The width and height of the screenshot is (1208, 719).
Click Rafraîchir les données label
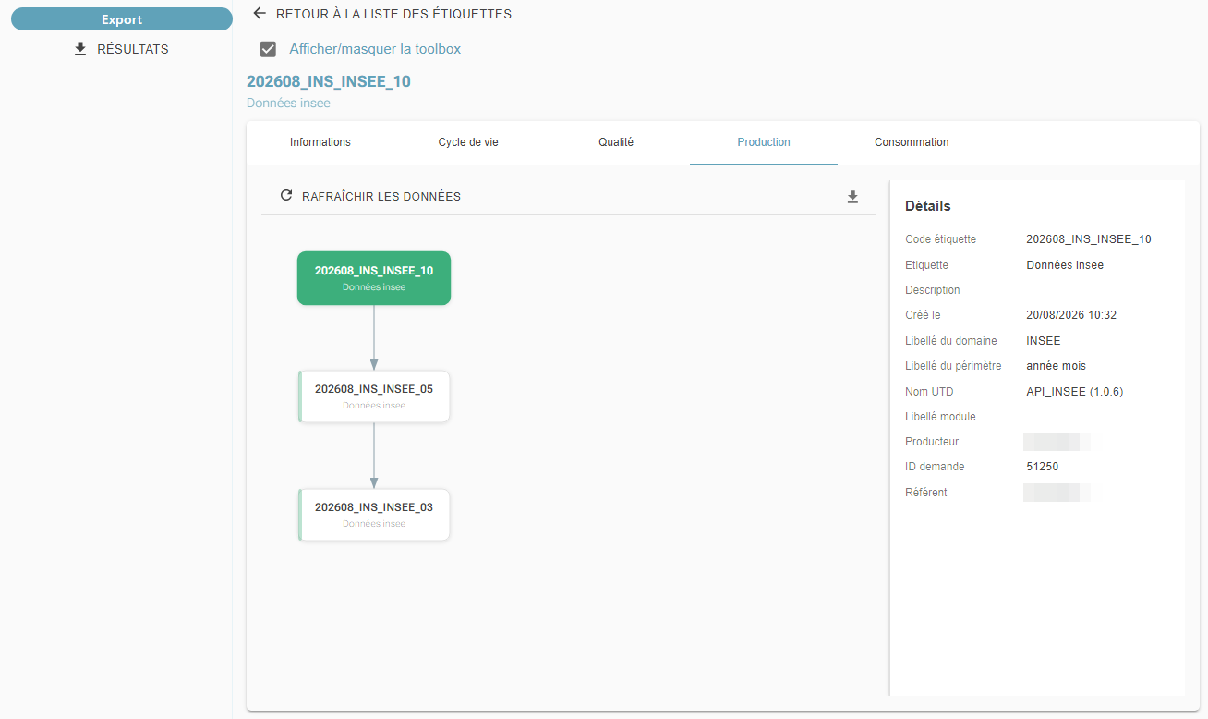point(381,197)
